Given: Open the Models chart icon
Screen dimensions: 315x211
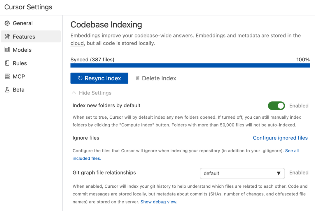Looking at the screenshot, I should click(x=7, y=50).
